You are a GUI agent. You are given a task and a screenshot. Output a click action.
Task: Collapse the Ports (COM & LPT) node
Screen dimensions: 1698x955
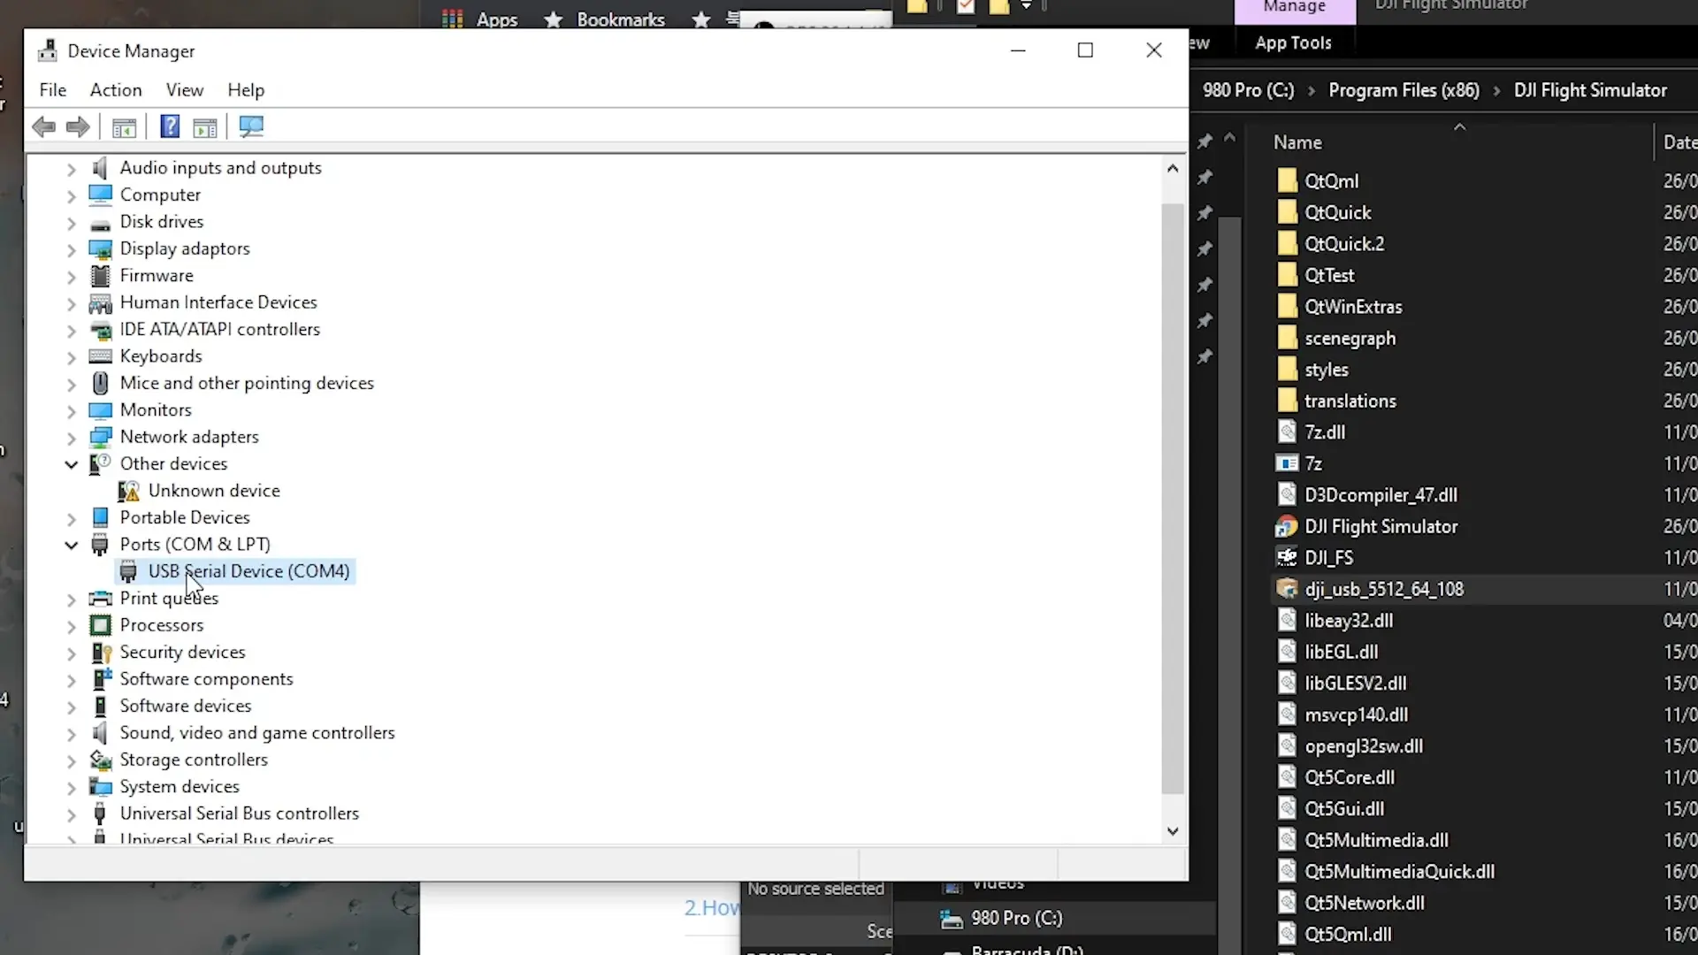pos(72,546)
